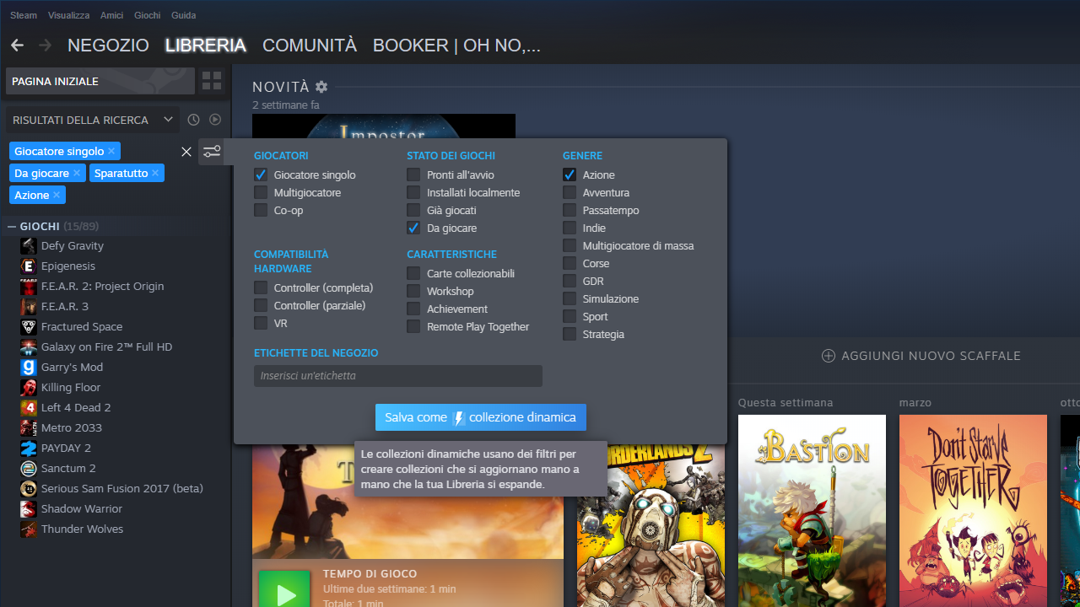Switch to the Negozio tab
The height and width of the screenshot is (607, 1080).
click(108, 46)
